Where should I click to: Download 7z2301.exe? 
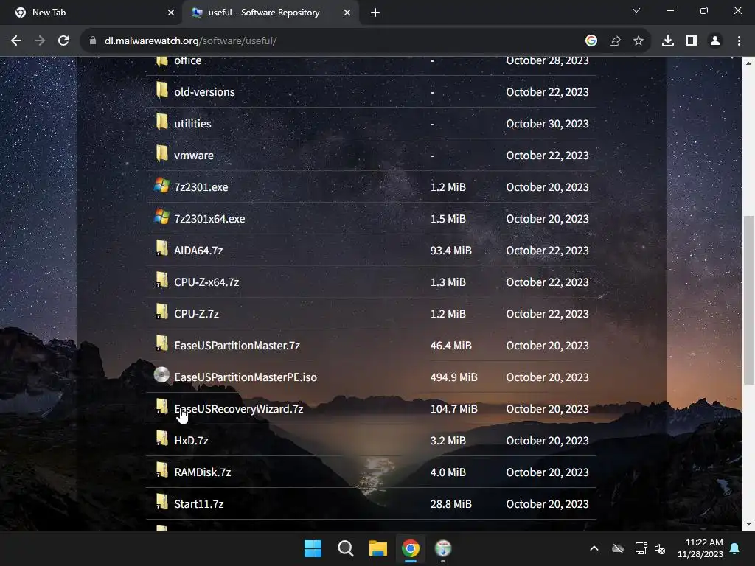(201, 187)
